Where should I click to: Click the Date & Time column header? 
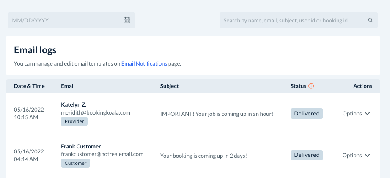(29, 86)
